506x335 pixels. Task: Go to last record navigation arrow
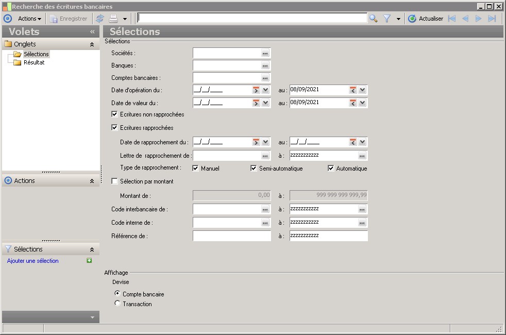click(492, 19)
